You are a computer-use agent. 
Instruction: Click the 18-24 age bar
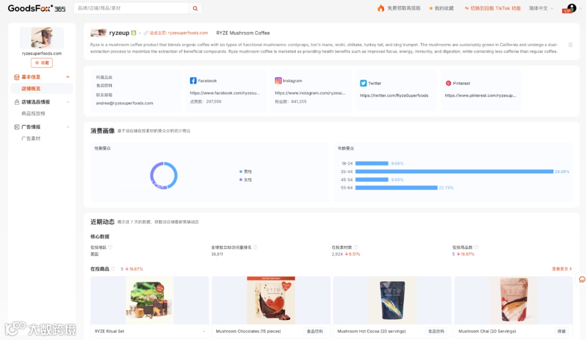[x=372, y=163]
